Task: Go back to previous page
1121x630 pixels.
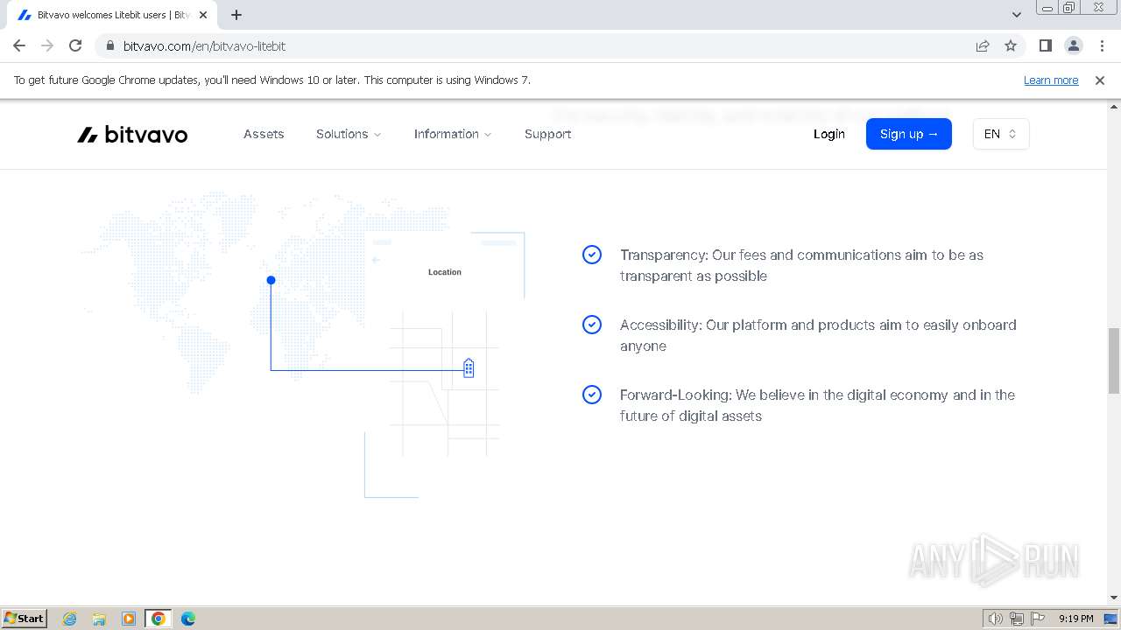Action: coord(19,45)
